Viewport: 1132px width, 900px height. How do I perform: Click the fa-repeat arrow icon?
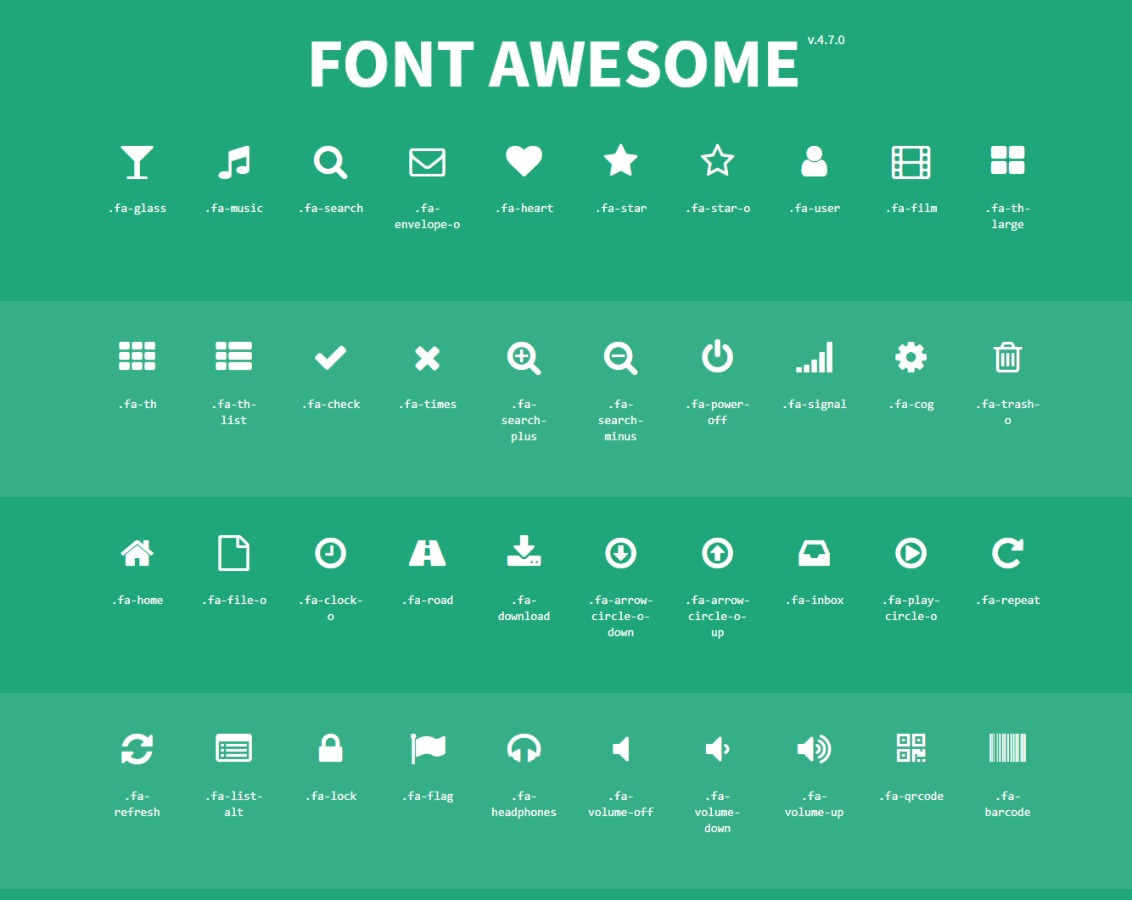point(1008,553)
